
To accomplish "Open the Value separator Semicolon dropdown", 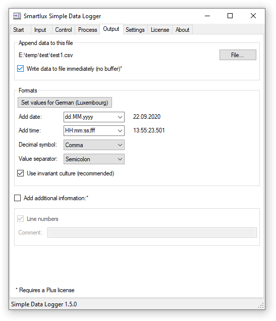I will point(94,159).
